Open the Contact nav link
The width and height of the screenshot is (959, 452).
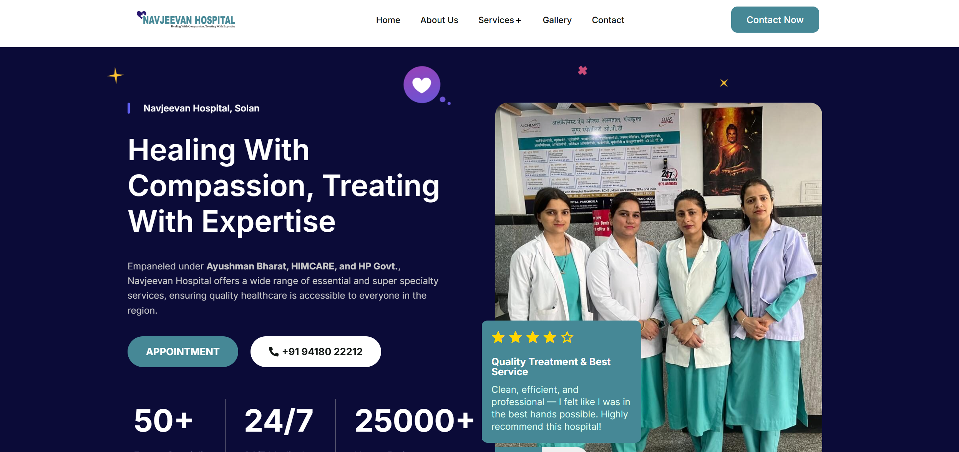click(x=608, y=20)
